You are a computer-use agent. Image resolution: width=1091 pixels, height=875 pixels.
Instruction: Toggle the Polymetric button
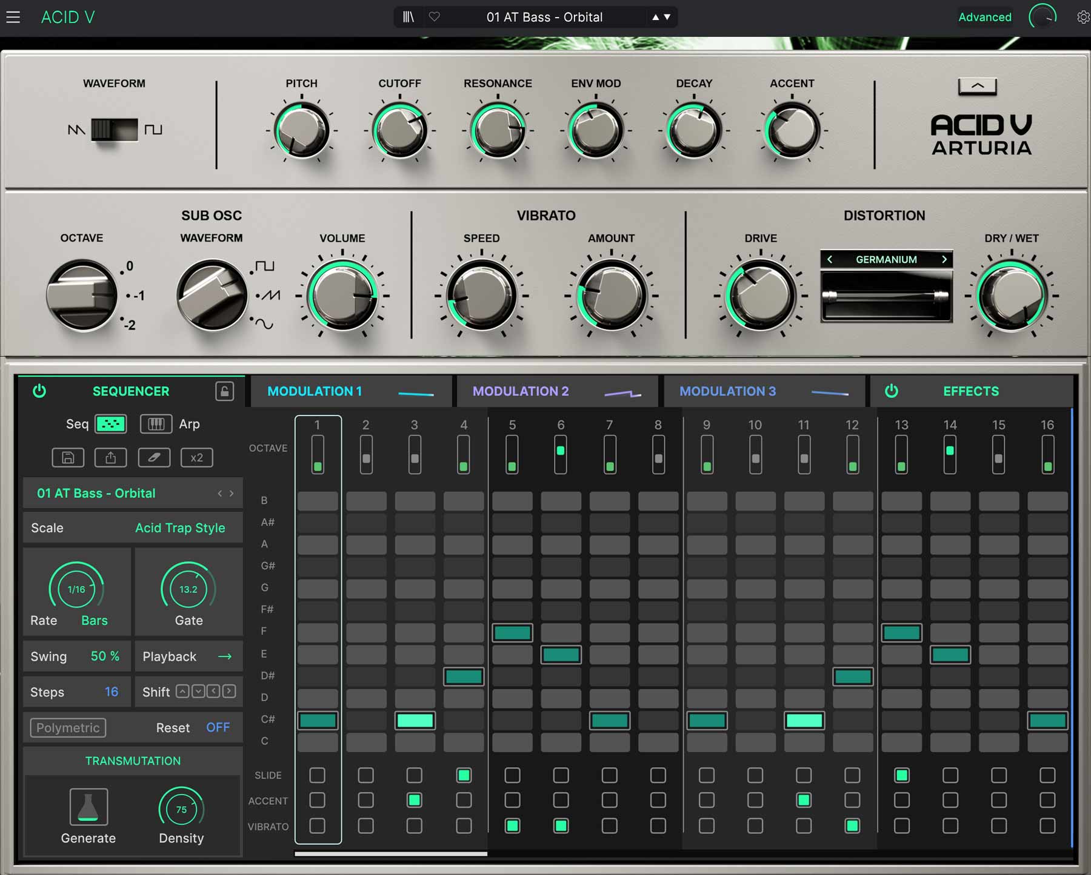point(68,727)
